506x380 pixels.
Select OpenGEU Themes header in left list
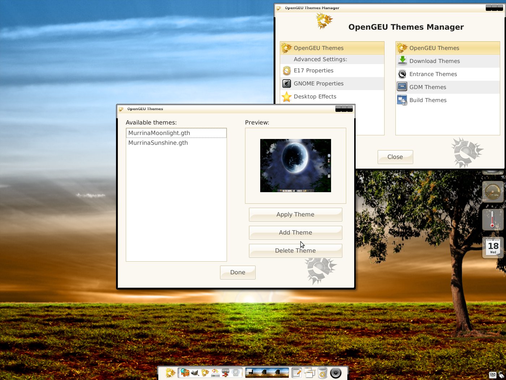point(332,48)
